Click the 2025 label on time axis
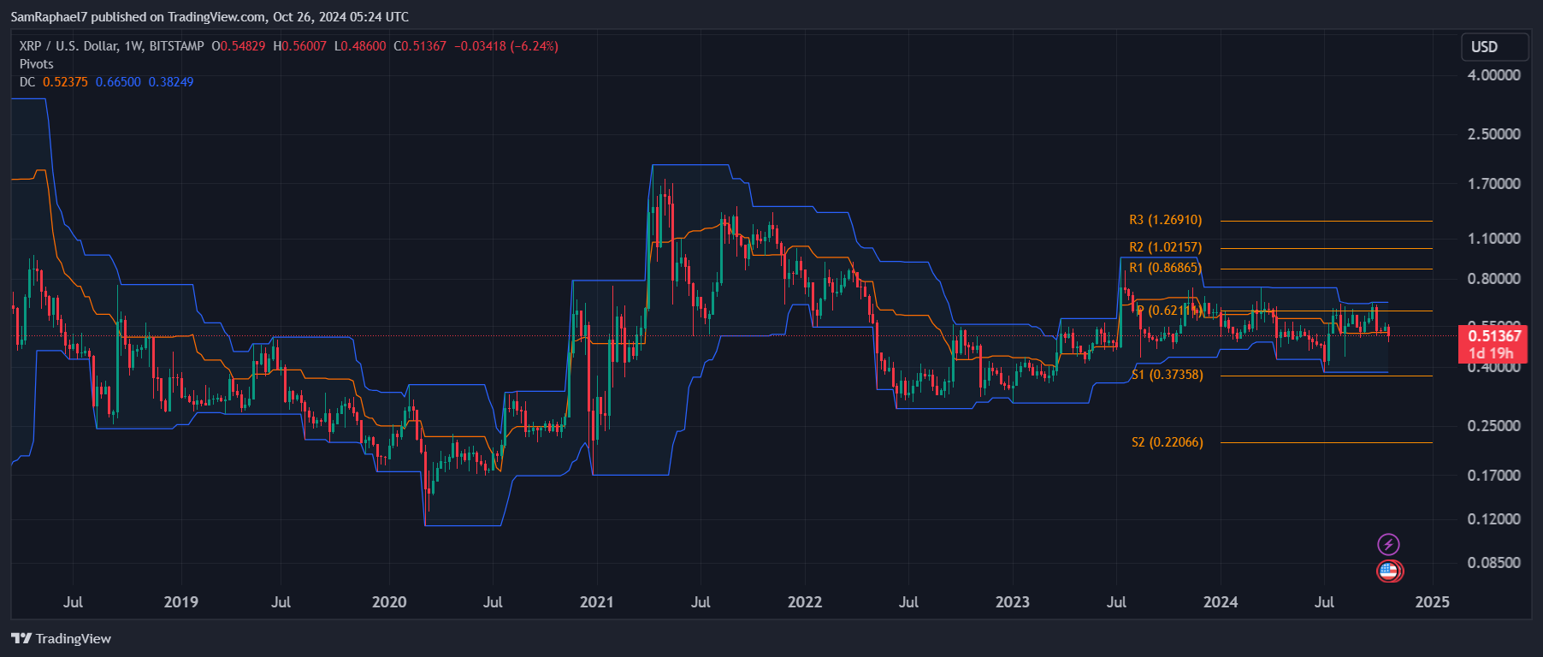 click(1433, 602)
